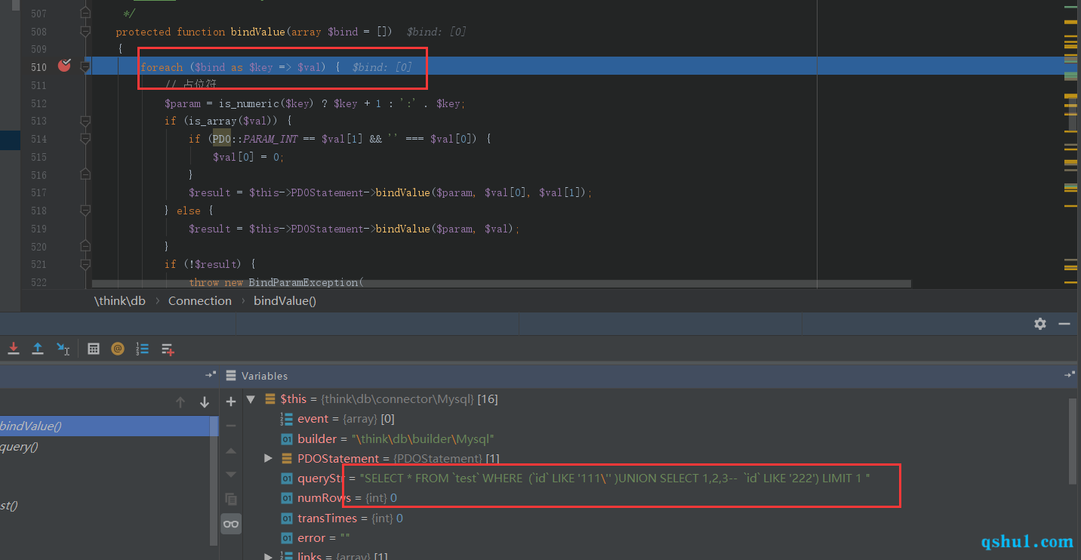Click the add-watch list icon with red plus
The image size is (1081, 560).
click(x=168, y=349)
